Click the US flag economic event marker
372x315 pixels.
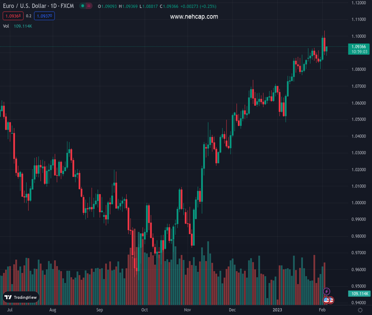tap(328, 300)
